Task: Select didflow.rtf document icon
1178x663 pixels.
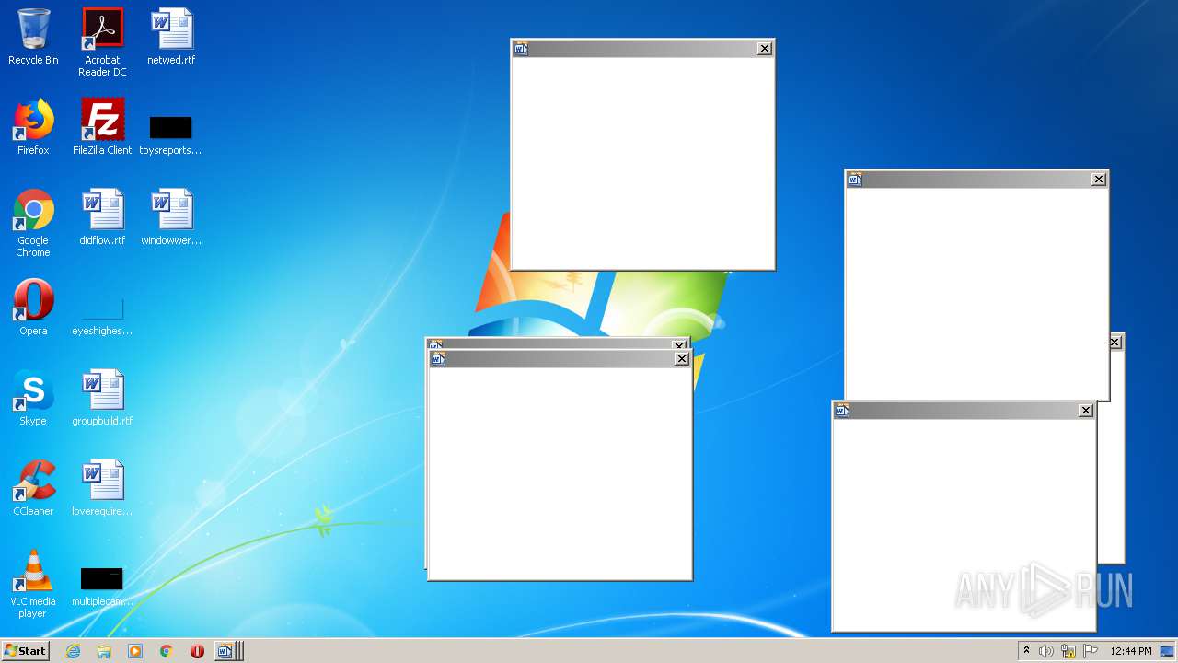Action: click(x=102, y=217)
